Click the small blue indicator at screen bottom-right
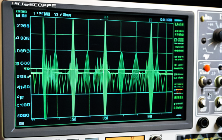 tap(179, 115)
